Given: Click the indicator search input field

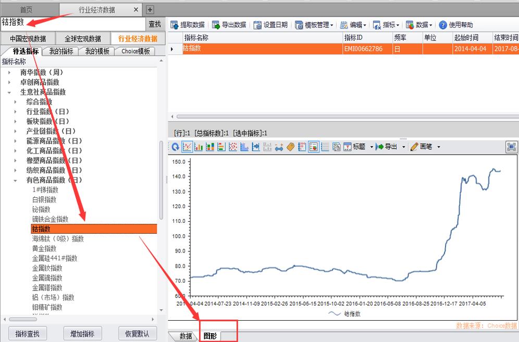Looking at the screenshot, I should (73, 23).
